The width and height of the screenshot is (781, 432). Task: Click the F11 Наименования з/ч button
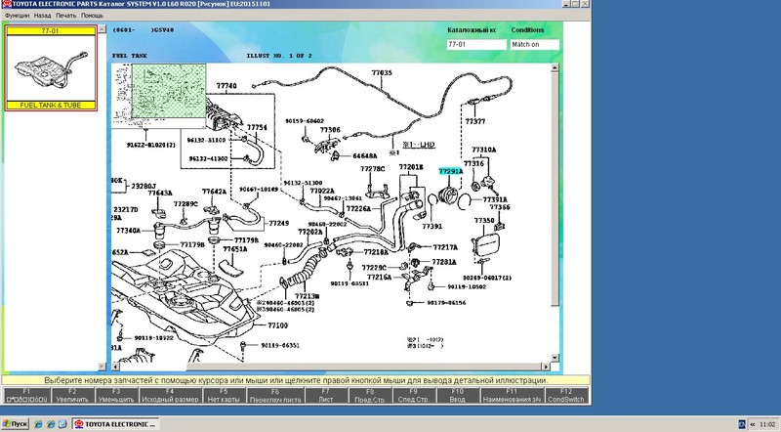(512, 395)
